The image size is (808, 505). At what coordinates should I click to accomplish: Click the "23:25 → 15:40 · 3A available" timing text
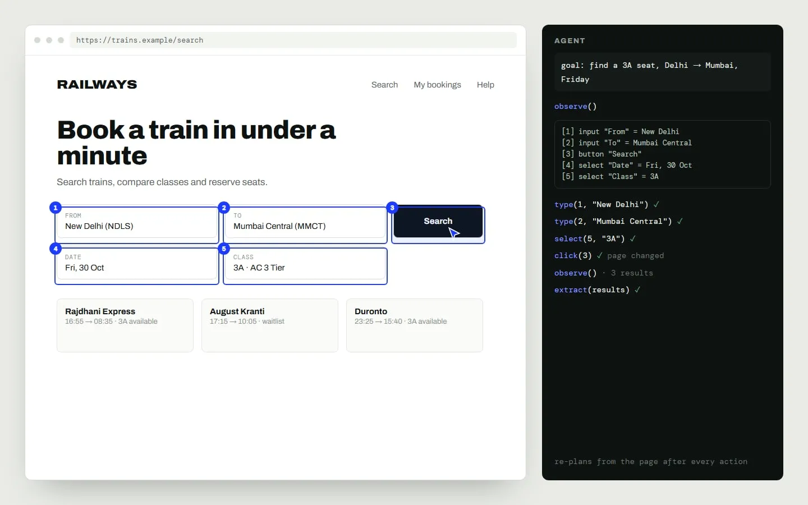[401, 322]
